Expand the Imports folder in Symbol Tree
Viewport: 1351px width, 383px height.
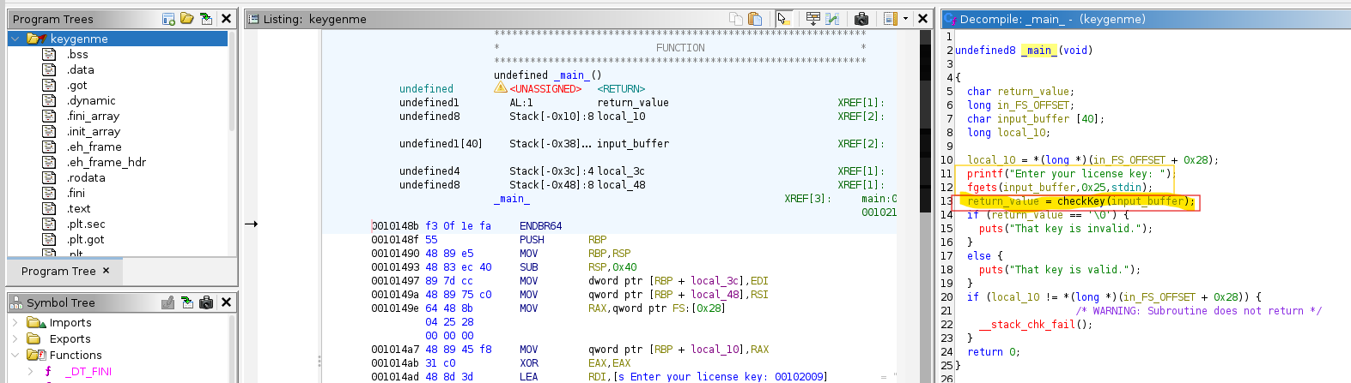[x=15, y=323]
